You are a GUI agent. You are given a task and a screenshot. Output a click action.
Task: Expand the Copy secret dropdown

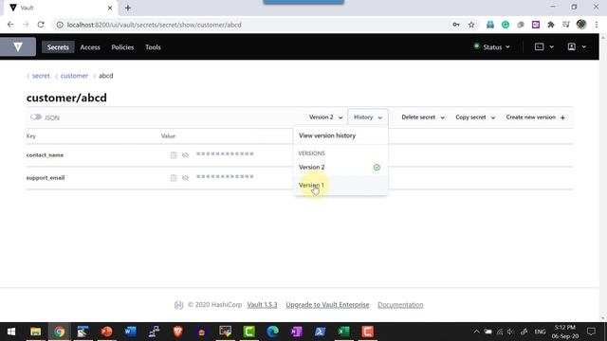(475, 117)
